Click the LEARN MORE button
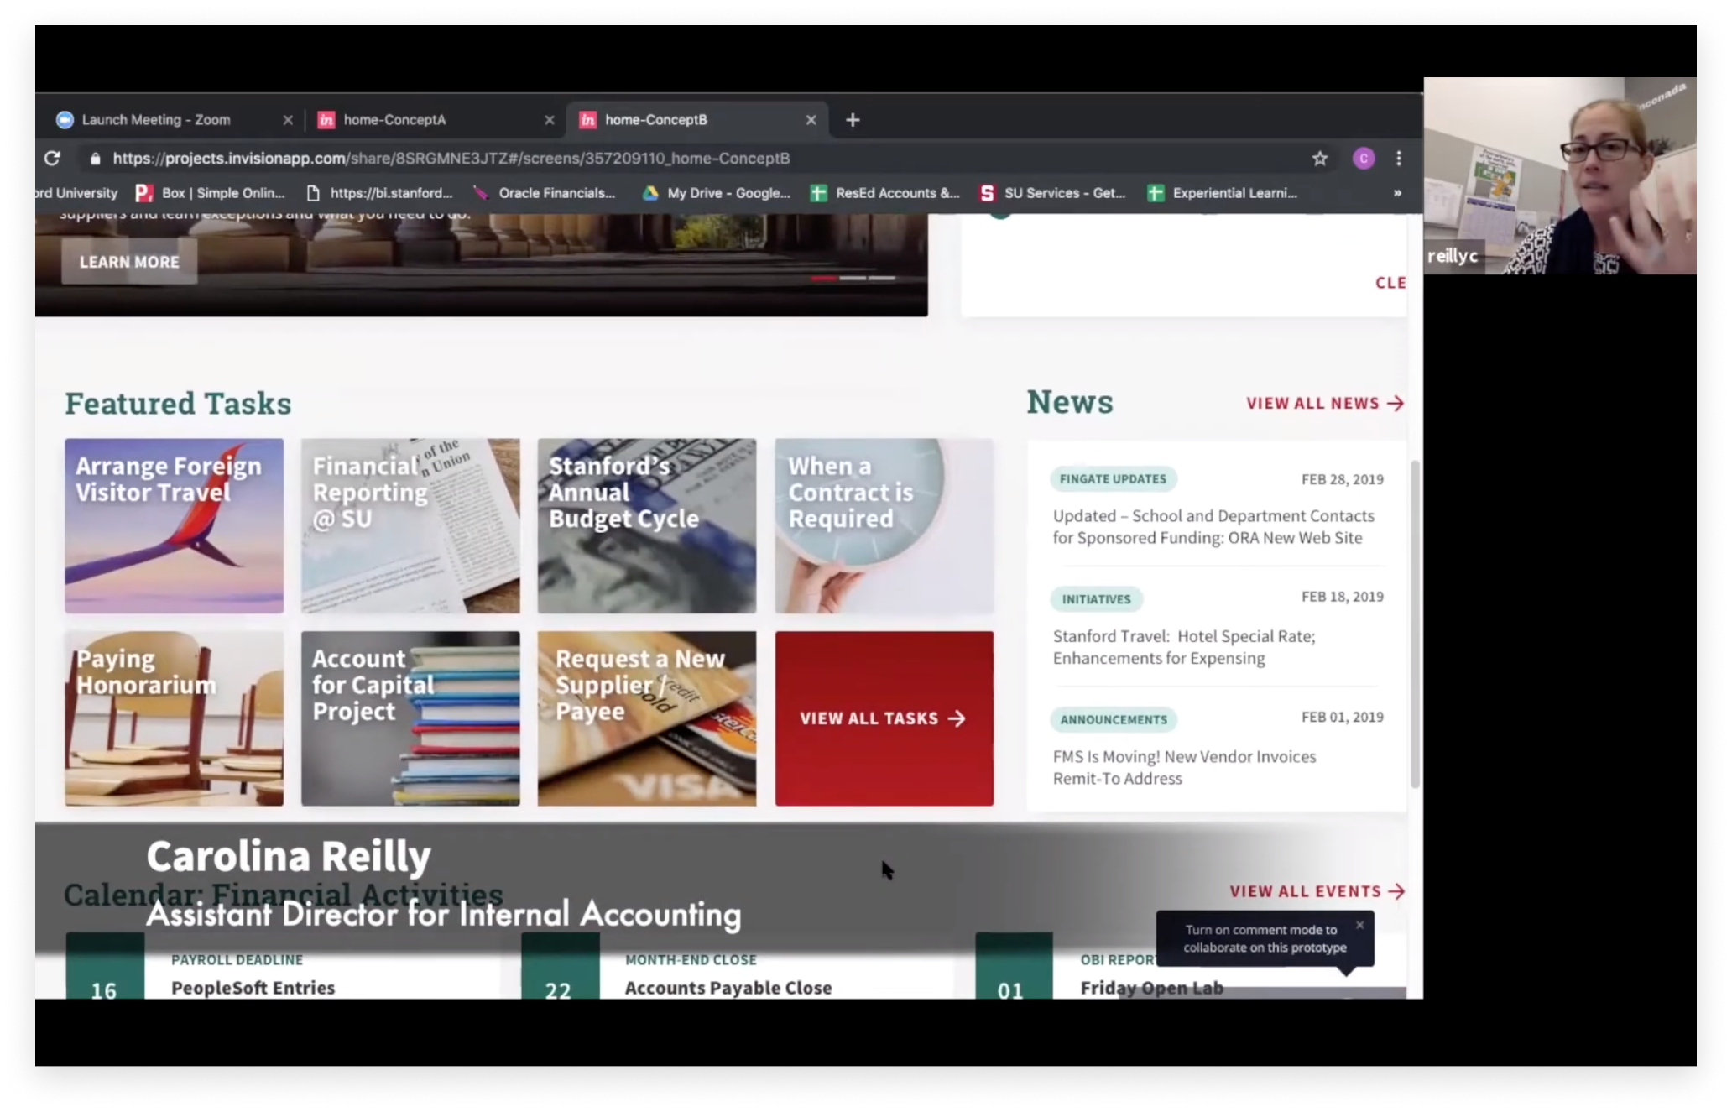1732x1112 pixels. coord(129,262)
